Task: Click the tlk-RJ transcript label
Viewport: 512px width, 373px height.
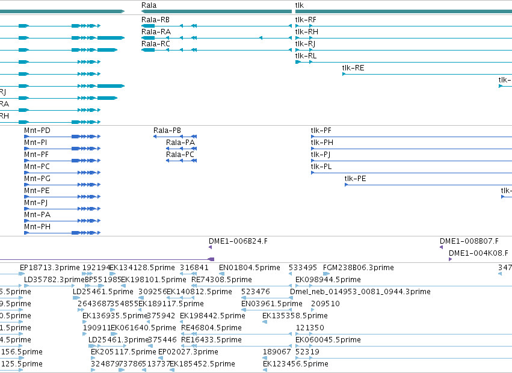Action: tap(305, 44)
